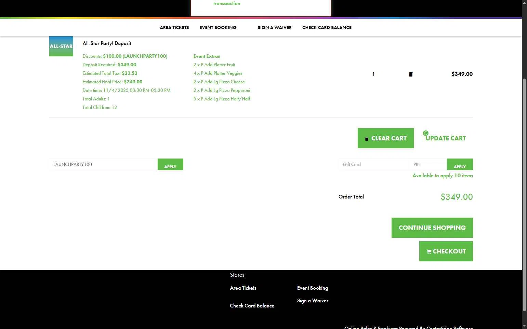The height and width of the screenshot is (329, 527).
Task: Apply the gift card
Action: 460,164
